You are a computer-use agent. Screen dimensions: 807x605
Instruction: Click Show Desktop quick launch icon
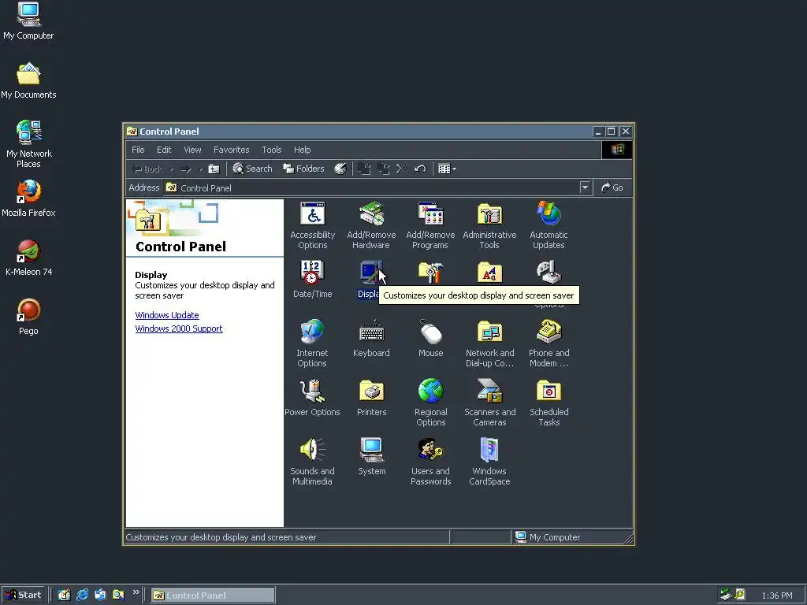(x=64, y=596)
